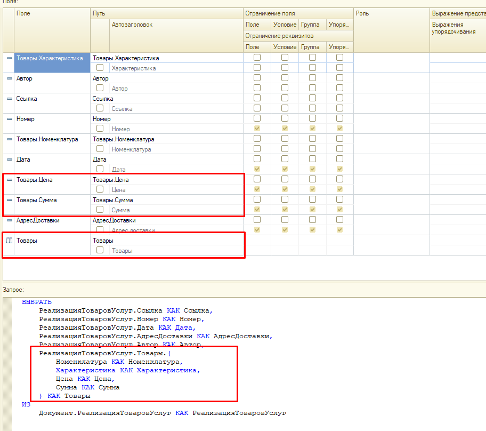Click the table icon beside Товары row
This screenshot has width=486, height=431.
tap(9, 241)
